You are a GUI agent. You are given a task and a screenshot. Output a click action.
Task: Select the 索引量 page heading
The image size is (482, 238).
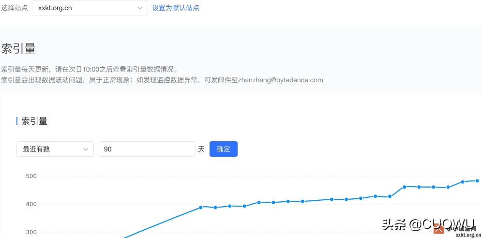tap(18, 49)
